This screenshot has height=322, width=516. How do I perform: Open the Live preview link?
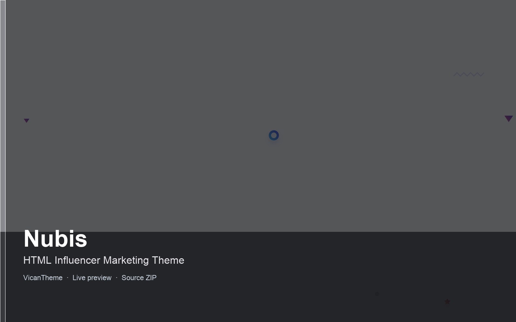92,278
